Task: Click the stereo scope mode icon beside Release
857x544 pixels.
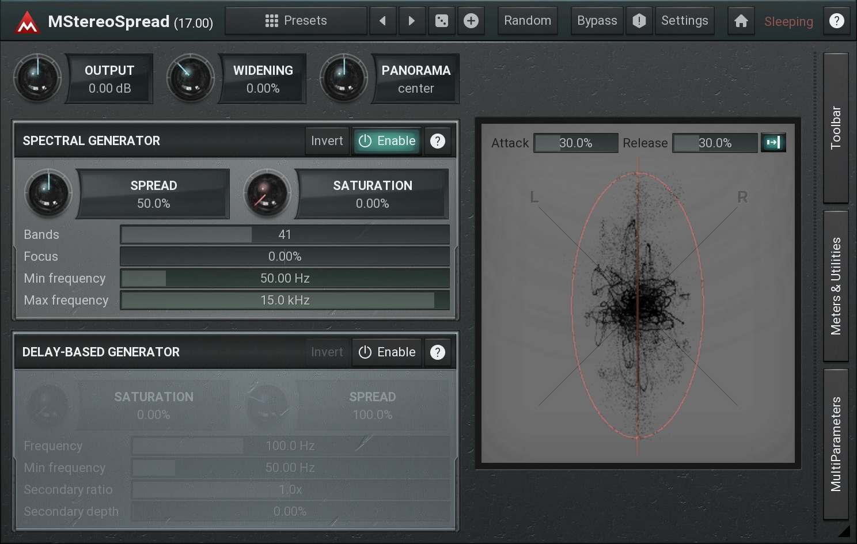Action: [773, 143]
